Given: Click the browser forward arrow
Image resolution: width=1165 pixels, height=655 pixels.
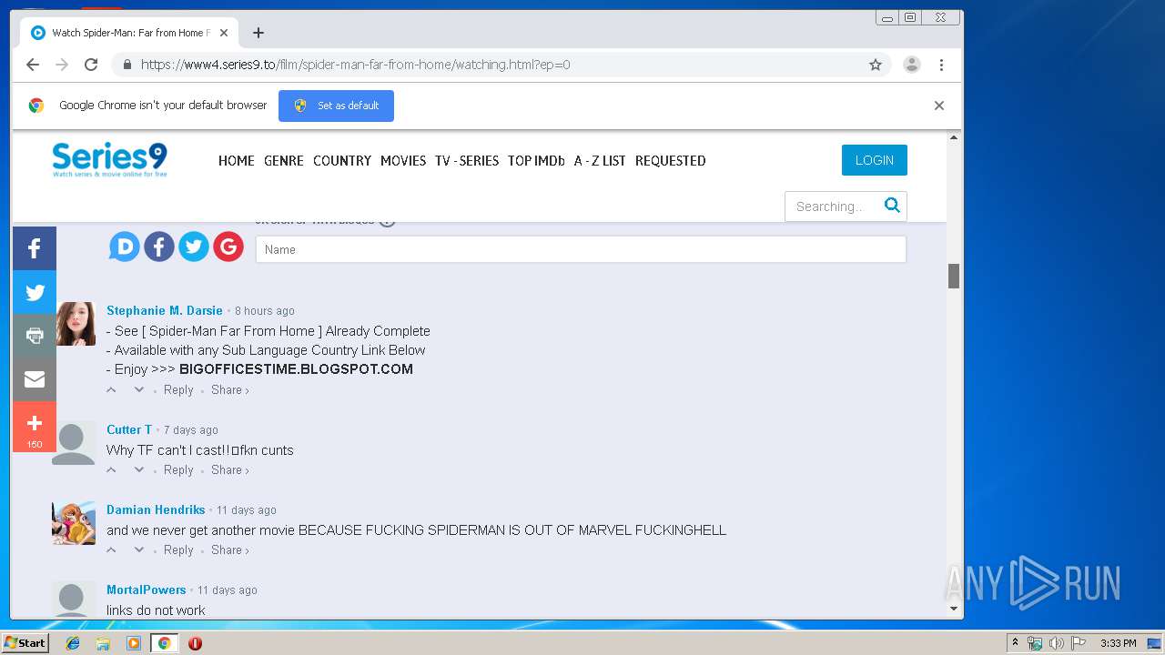Looking at the screenshot, I should point(62,65).
